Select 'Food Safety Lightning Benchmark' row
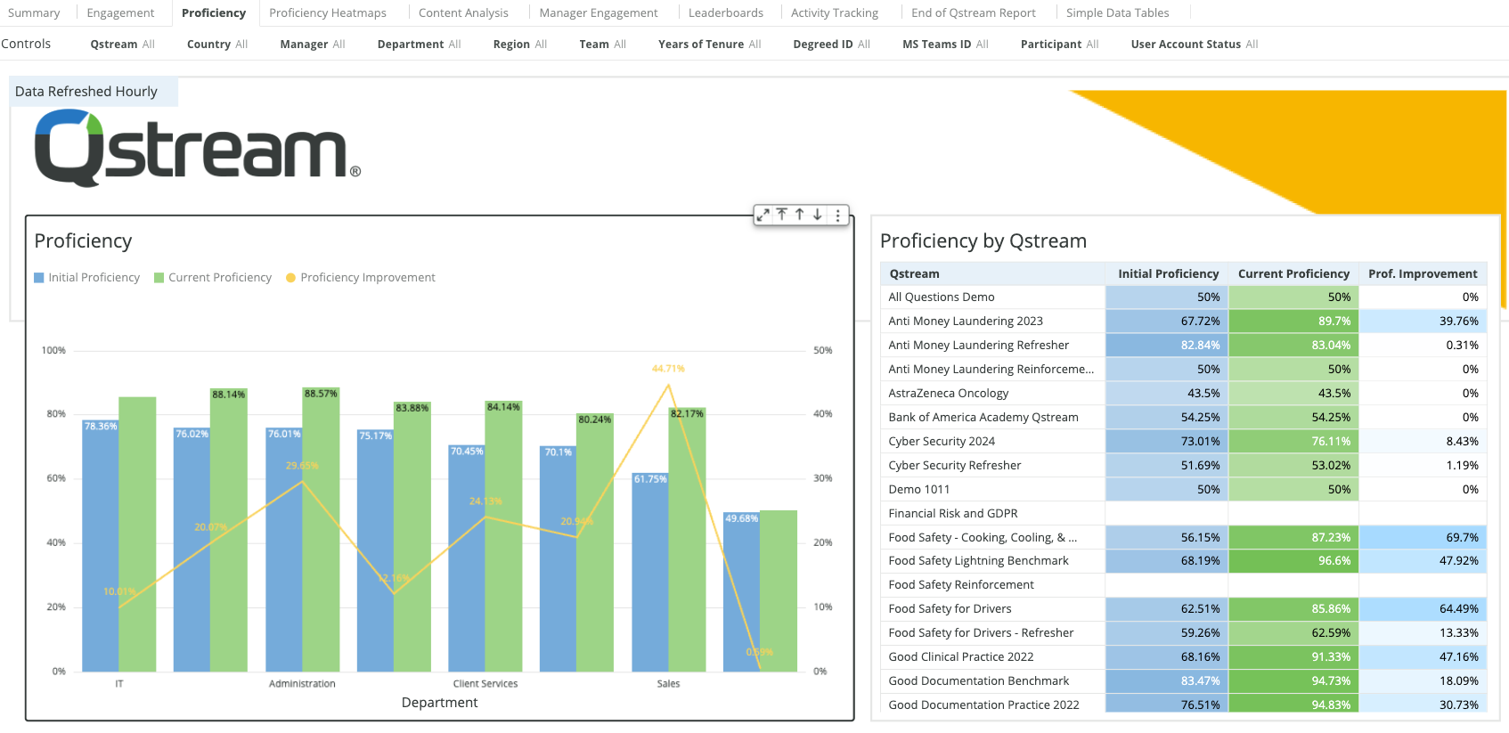The width and height of the screenshot is (1509, 733). (x=1183, y=561)
